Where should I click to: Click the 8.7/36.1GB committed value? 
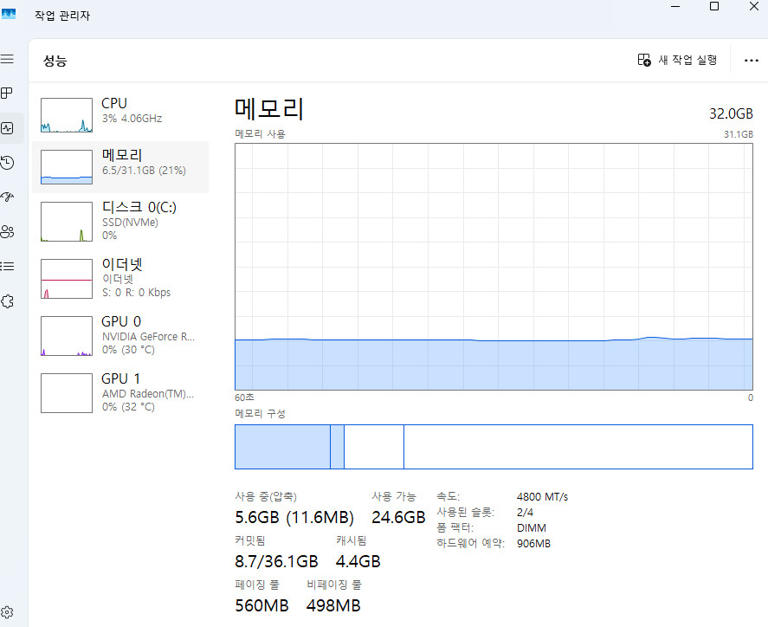(x=276, y=561)
